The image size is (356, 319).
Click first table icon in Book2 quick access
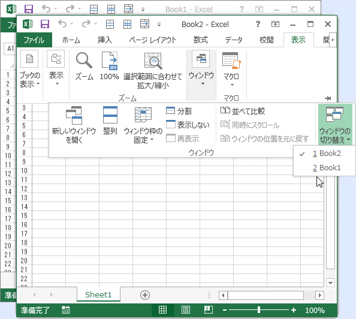pyautogui.click(x=110, y=24)
